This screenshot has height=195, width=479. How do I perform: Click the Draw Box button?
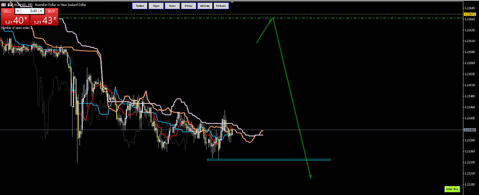coord(452,189)
